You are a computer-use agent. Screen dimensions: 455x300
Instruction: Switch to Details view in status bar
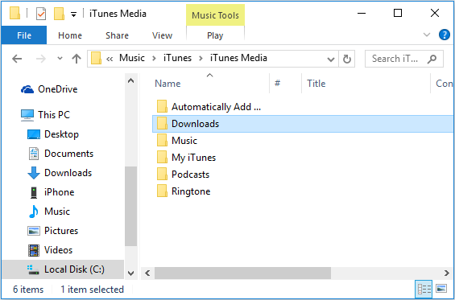pyautogui.click(x=424, y=289)
